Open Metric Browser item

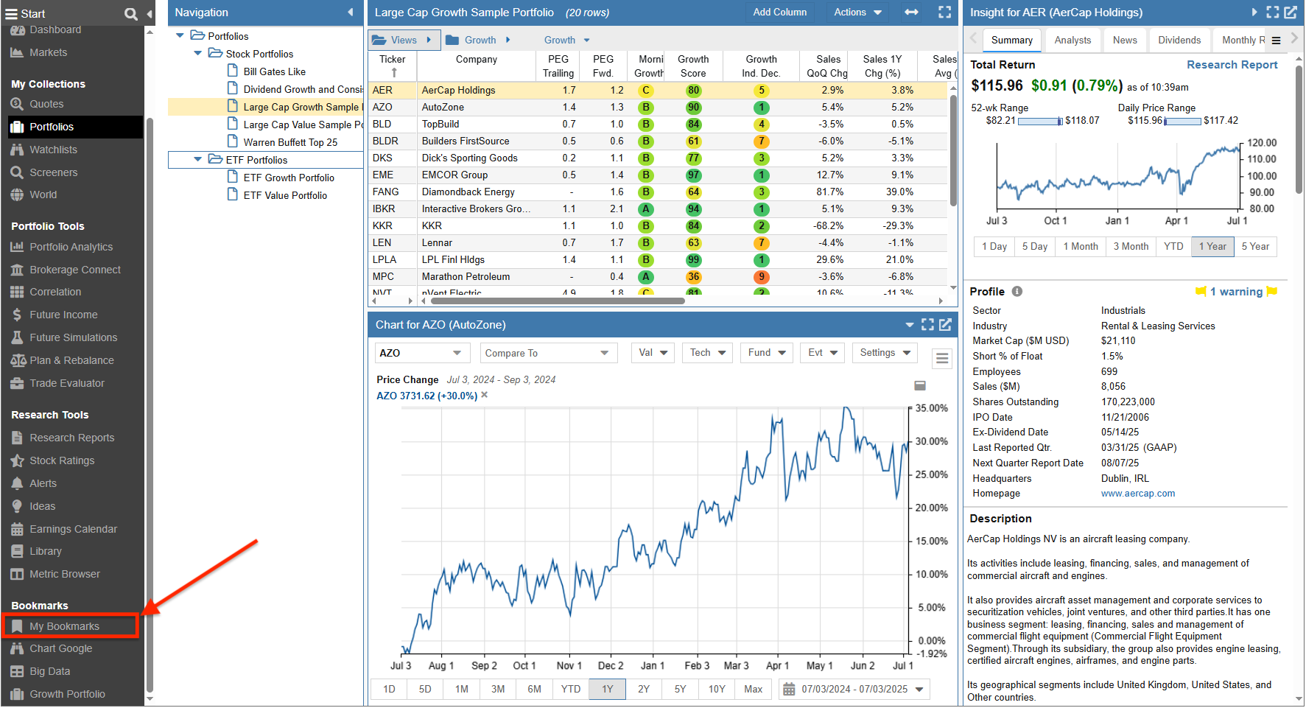point(65,574)
